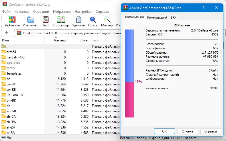The image size is (226, 141).
Task: Click the key icon in status bar
Action: coord(9,137)
